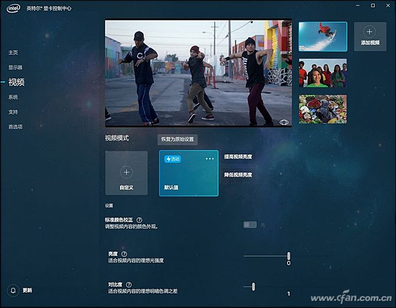This screenshot has width=396, height=308.
Task: Click the plus icon in 添加视频 tile
Action: 369,32
